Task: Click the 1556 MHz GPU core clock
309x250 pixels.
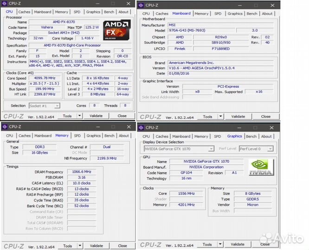Action: click(x=186, y=194)
